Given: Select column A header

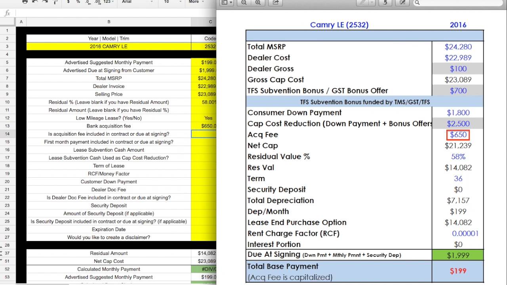Looking at the screenshot, I should click(x=21, y=22).
